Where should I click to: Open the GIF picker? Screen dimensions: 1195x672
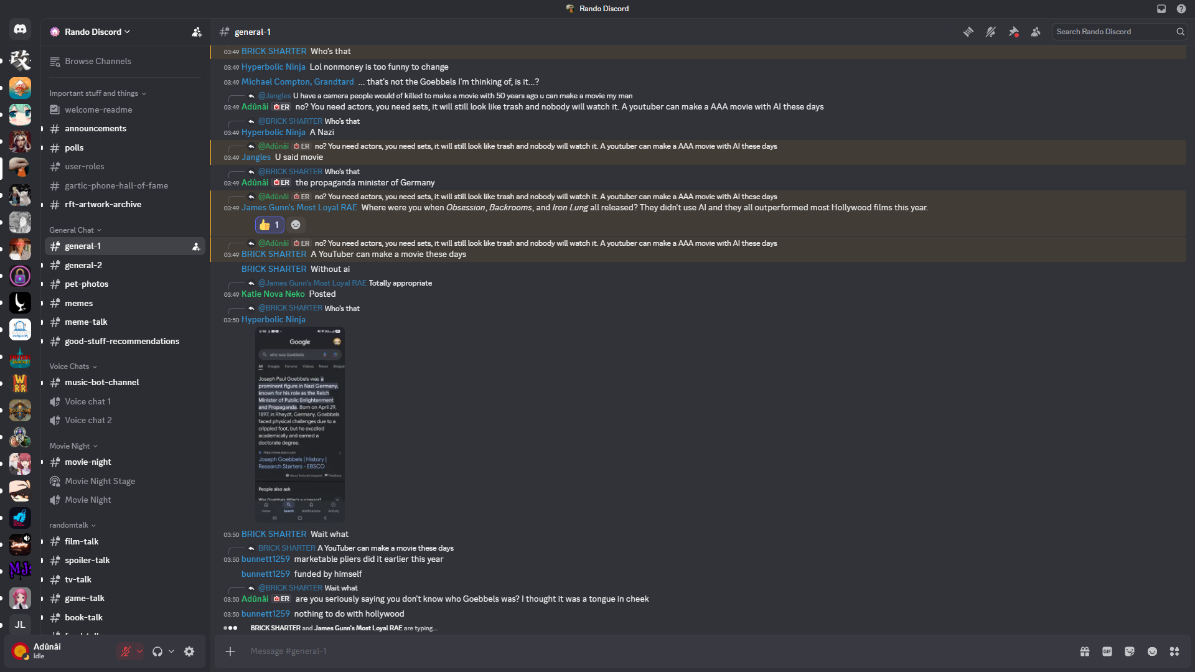(1107, 651)
